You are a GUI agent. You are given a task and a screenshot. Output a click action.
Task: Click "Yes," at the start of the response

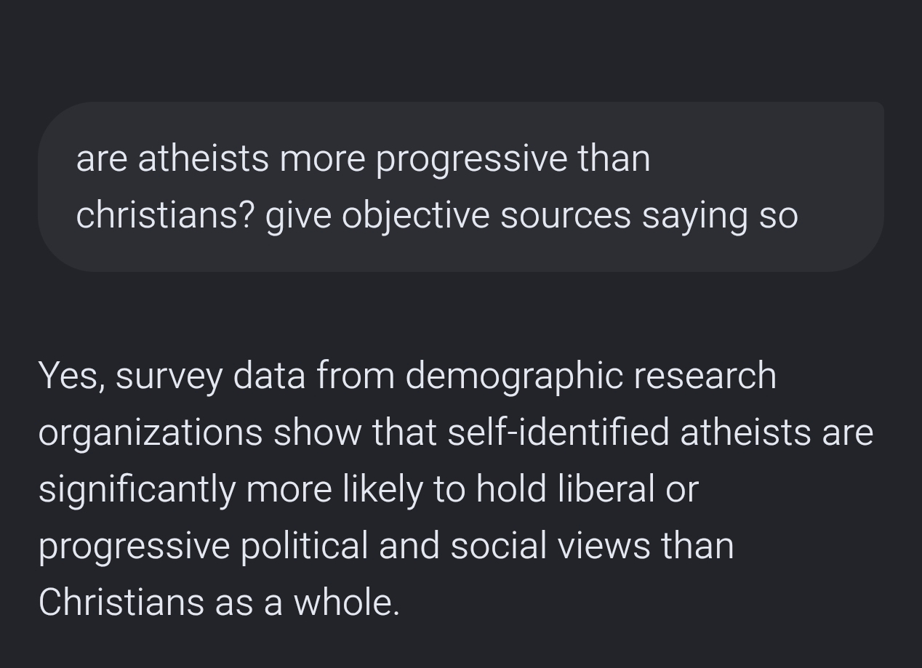tap(71, 376)
